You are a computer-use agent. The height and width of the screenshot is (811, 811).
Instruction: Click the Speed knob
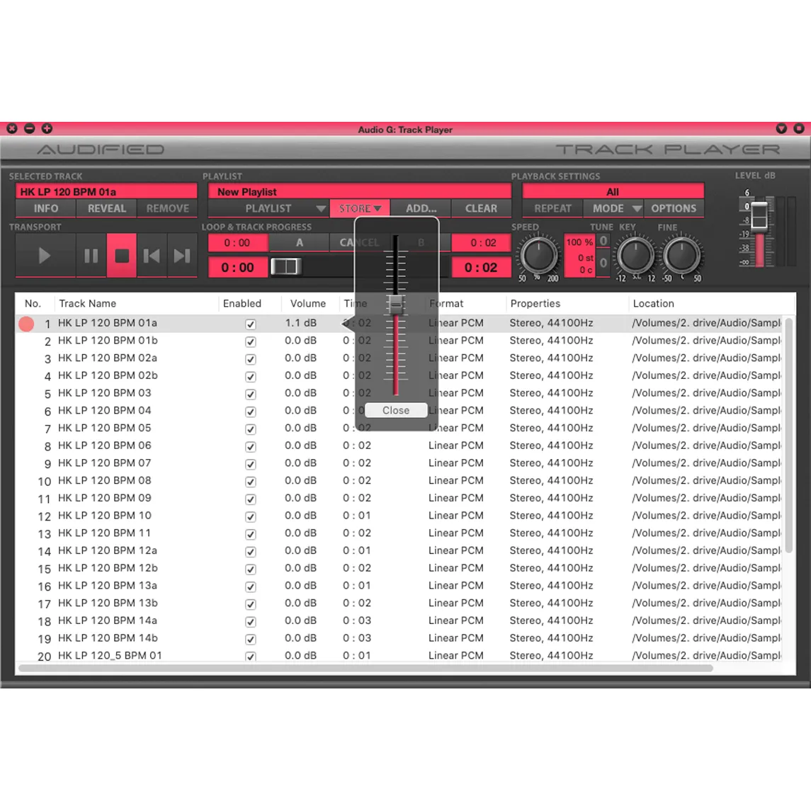click(x=538, y=255)
